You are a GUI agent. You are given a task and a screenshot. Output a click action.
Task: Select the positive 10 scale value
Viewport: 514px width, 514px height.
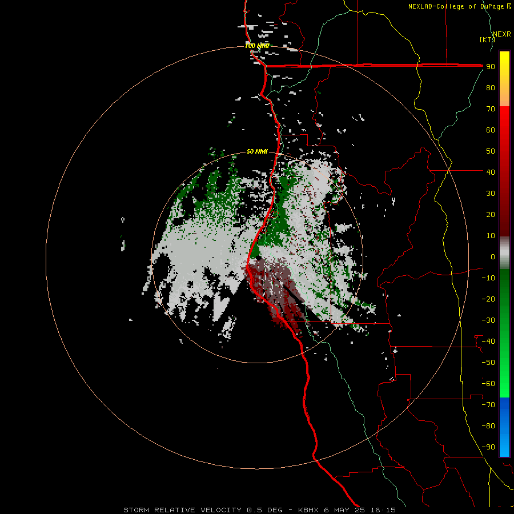pos(491,236)
